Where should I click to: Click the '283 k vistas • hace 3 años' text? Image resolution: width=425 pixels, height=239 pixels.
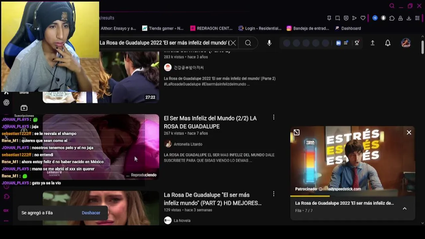pos(186,57)
